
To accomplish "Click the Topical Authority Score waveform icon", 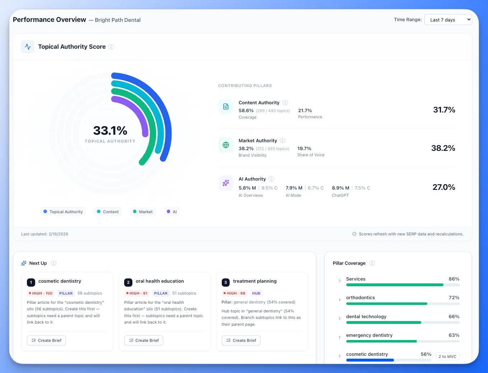I will coord(28,47).
